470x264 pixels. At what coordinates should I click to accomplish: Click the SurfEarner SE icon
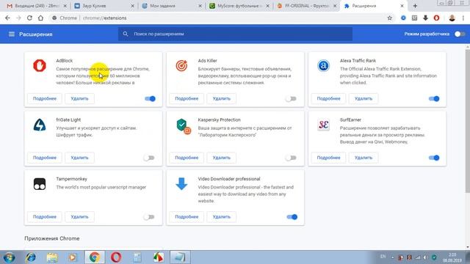tap(323, 125)
